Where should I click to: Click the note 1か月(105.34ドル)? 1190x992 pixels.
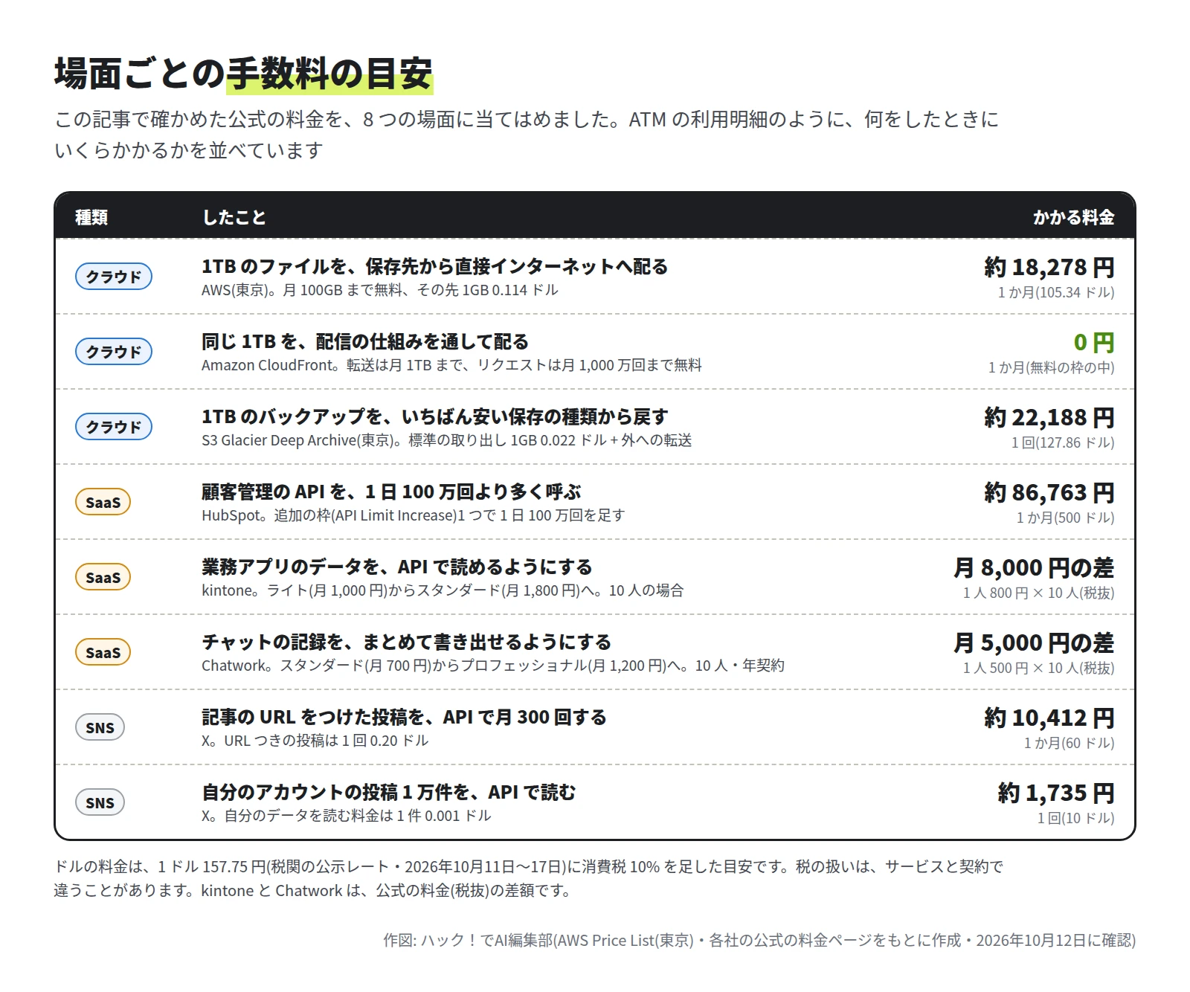coord(1056,292)
